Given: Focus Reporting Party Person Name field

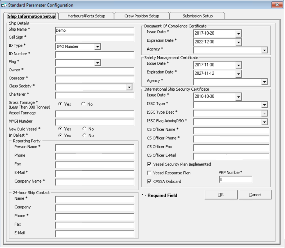Looking at the screenshot, I should click(94, 148).
